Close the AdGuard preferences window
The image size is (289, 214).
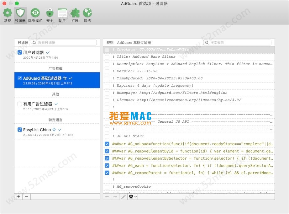click(4, 3)
